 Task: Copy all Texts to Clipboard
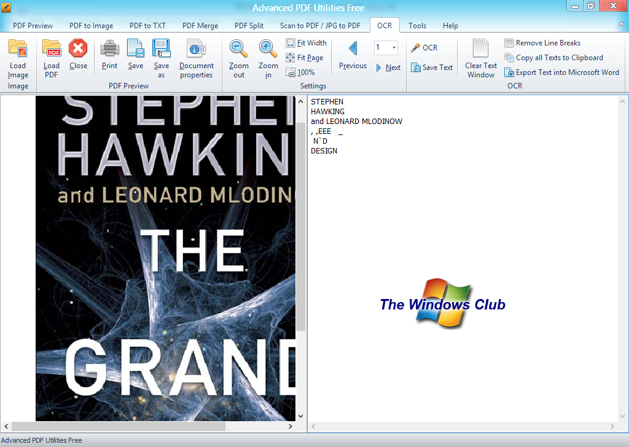554,58
